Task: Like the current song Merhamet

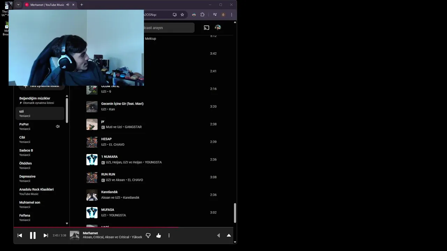Action: pos(159,235)
